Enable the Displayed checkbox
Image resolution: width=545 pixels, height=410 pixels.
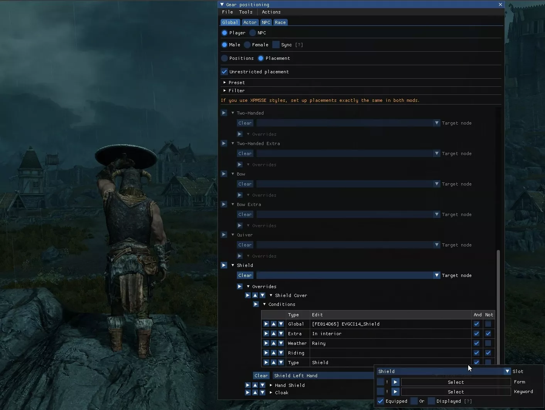[431, 401]
